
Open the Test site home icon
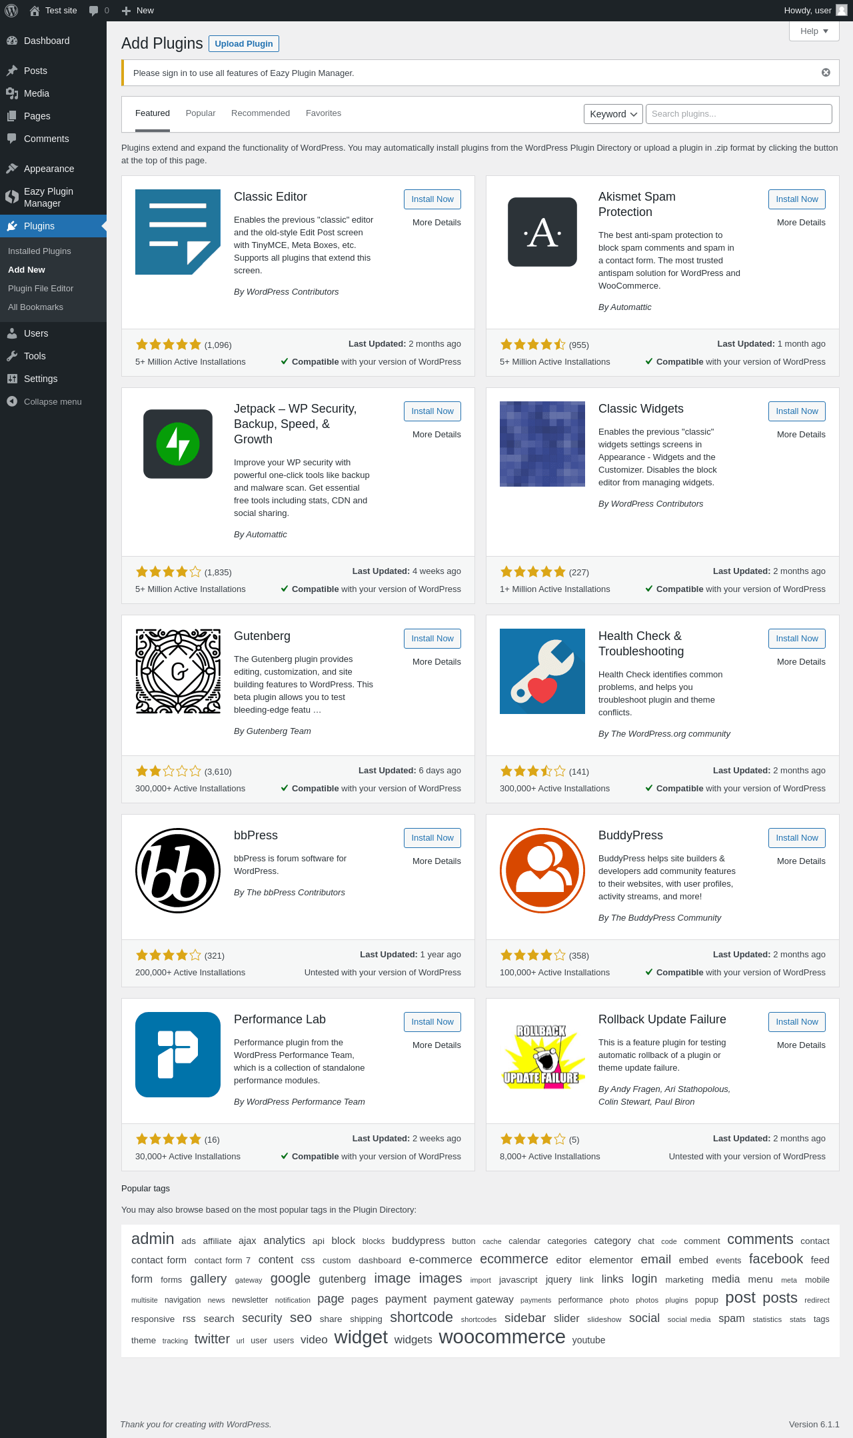coord(35,11)
